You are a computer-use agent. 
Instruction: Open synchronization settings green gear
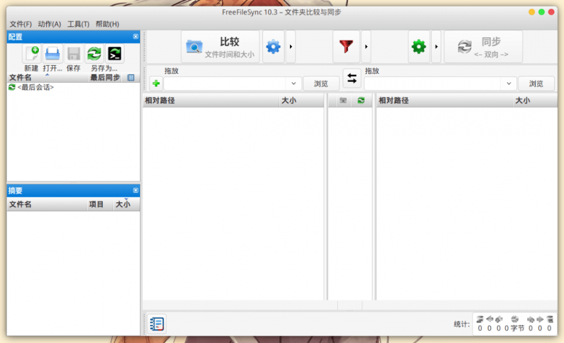418,47
